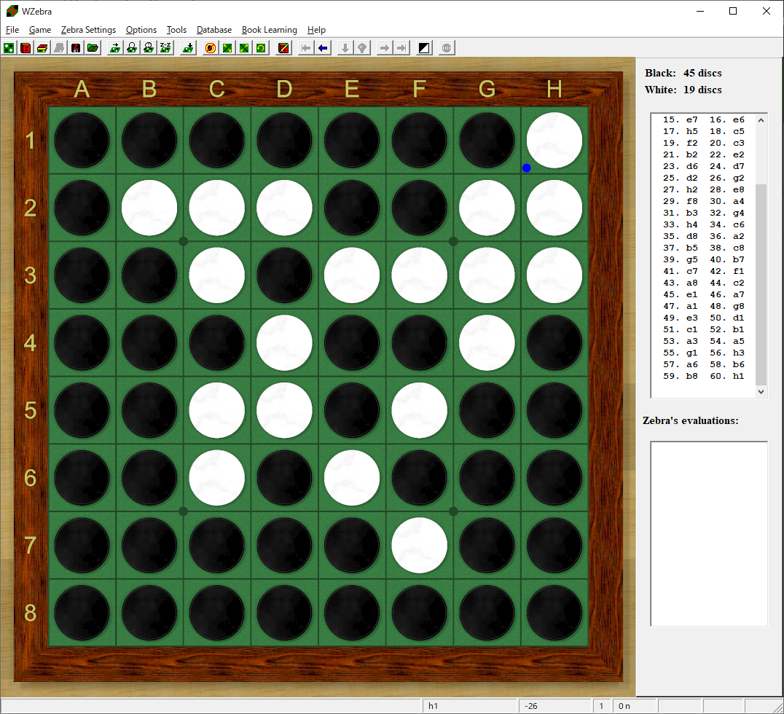Select move '52. b1' in move list
The height and width of the screenshot is (714, 784).
(727, 329)
